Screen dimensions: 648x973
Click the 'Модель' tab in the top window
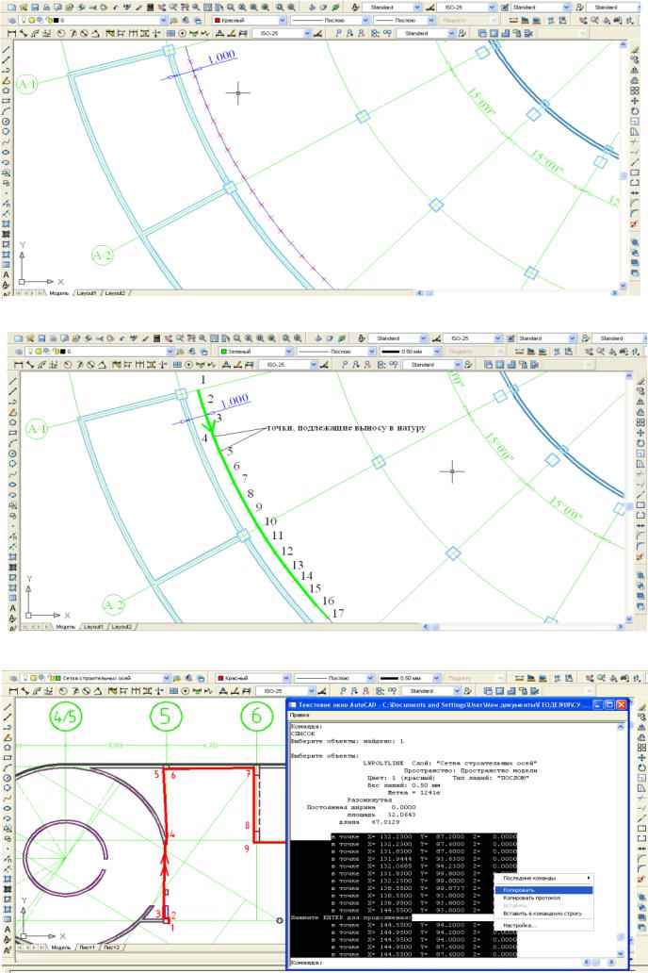59,293
